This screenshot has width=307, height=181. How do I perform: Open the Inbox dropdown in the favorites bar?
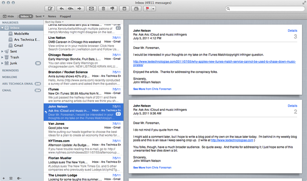[26, 16]
